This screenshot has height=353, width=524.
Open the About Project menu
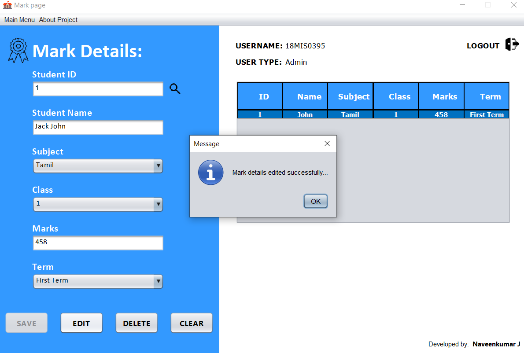coord(58,20)
